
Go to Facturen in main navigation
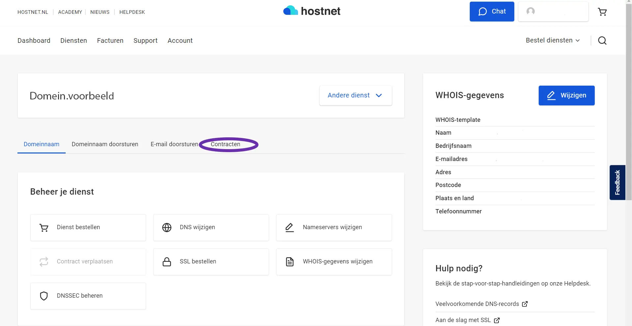click(110, 41)
